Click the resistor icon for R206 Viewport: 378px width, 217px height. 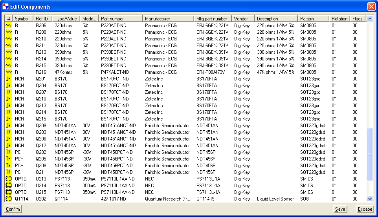coord(9,25)
